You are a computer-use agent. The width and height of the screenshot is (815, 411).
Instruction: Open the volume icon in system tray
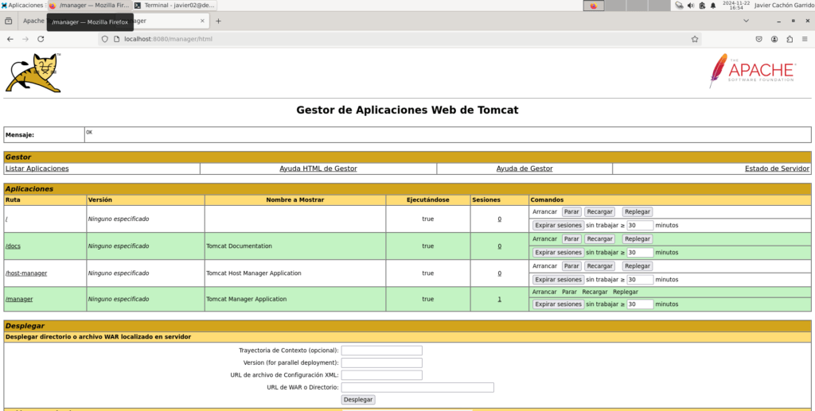[691, 6]
